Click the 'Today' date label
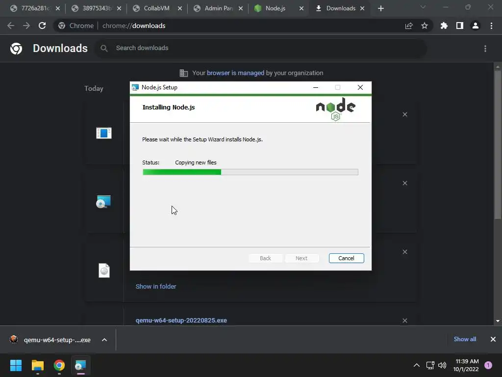The image size is (502, 377). click(x=94, y=88)
